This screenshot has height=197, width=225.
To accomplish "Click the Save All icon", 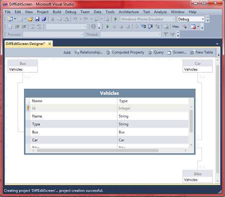I will (44, 19).
